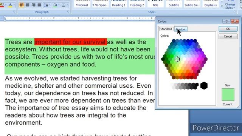Image resolution: width=242 pixels, height=136 pixels.
Task: Click the New/Current color preview box
Action: click(x=228, y=94)
